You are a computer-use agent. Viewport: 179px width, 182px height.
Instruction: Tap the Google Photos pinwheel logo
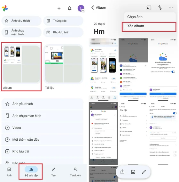(x=5, y=8)
